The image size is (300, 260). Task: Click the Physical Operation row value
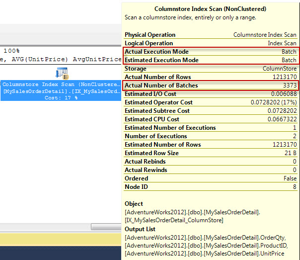pyautogui.click(x=265, y=35)
